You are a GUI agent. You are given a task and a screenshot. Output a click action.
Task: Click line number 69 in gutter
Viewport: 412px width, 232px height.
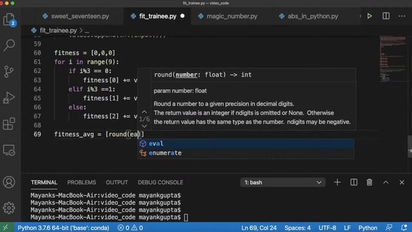[37, 134]
